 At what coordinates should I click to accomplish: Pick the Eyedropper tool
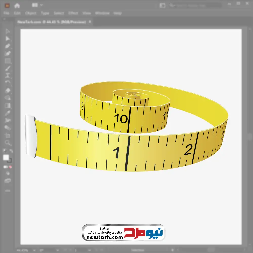pos(7,113)
